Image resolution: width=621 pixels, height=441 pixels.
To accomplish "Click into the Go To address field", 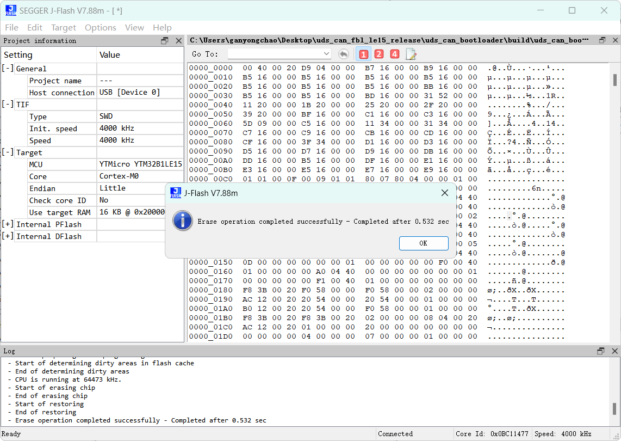I will pyautogui.click(x=275, y=53).
